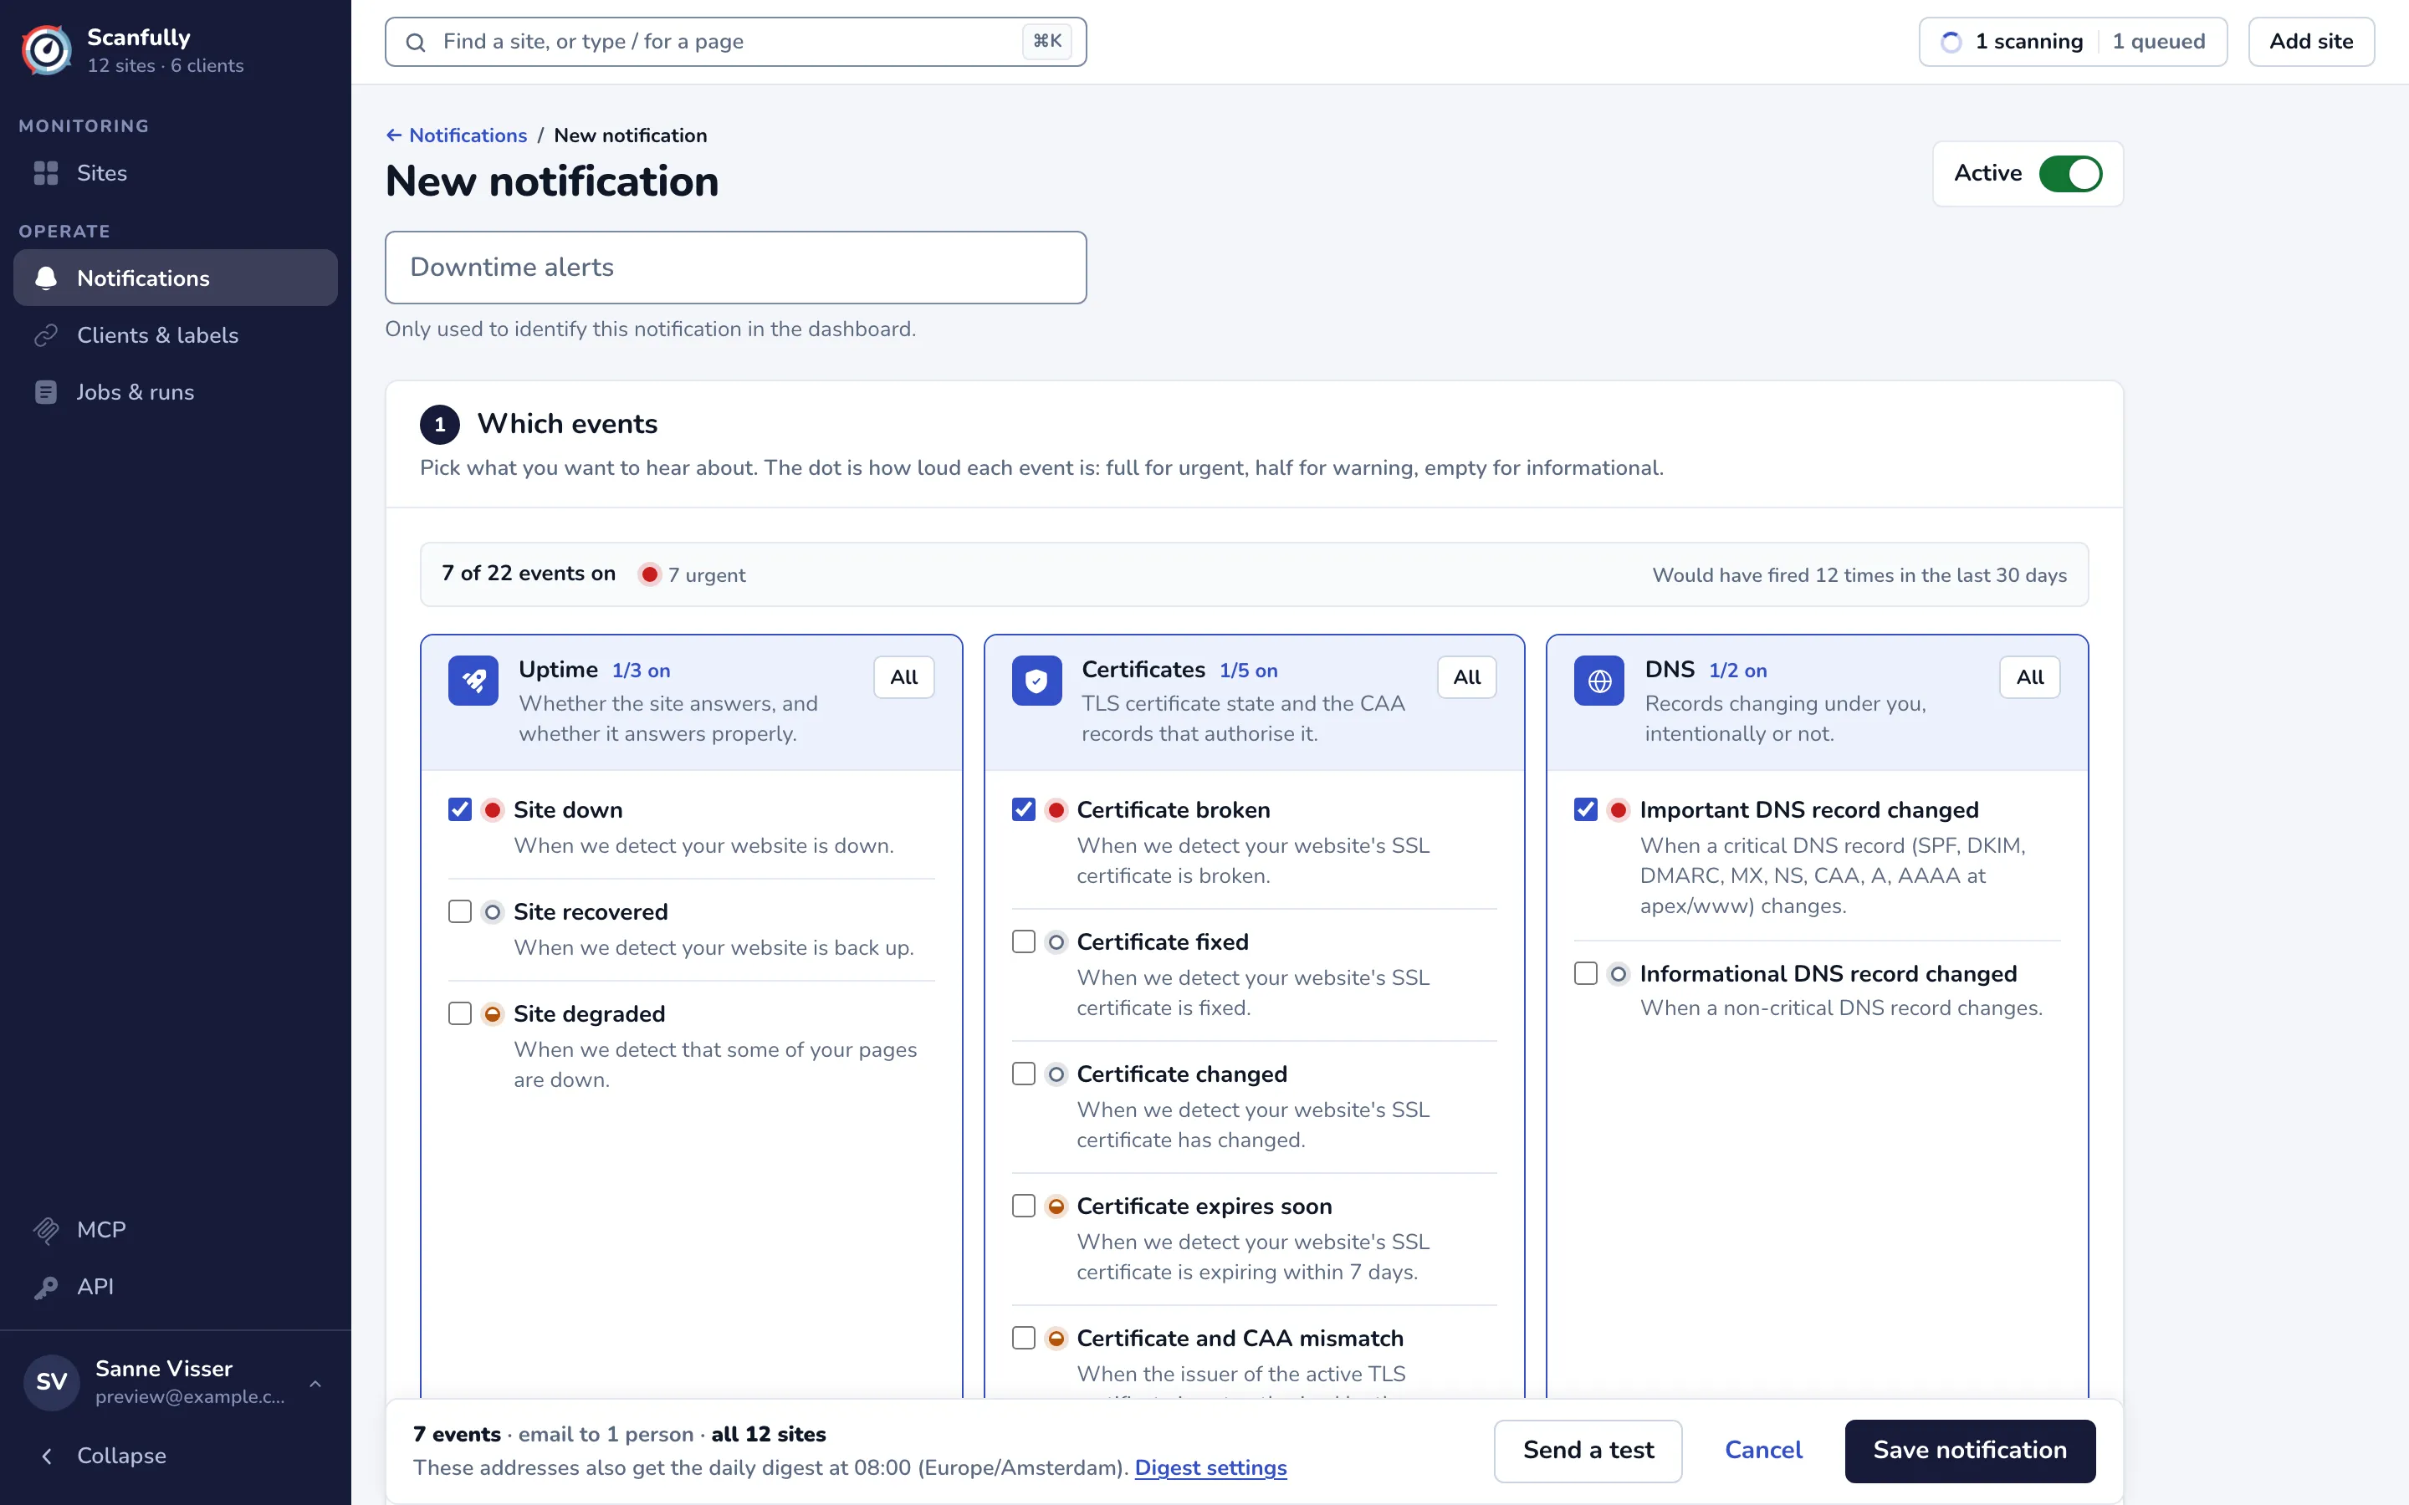Click the scanning spinner icon
The height and width of the screenshot is (1505, 2409).
pos(1951,42)
